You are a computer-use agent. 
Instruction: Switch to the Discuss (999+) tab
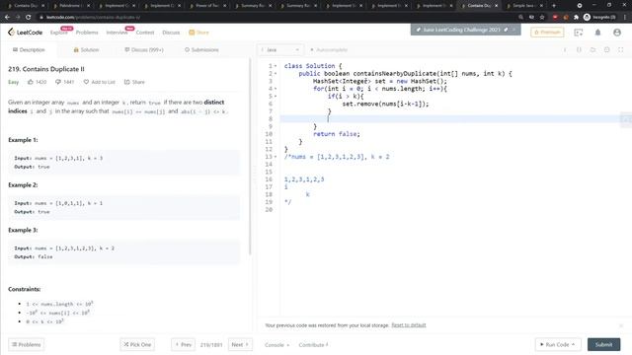144,50
